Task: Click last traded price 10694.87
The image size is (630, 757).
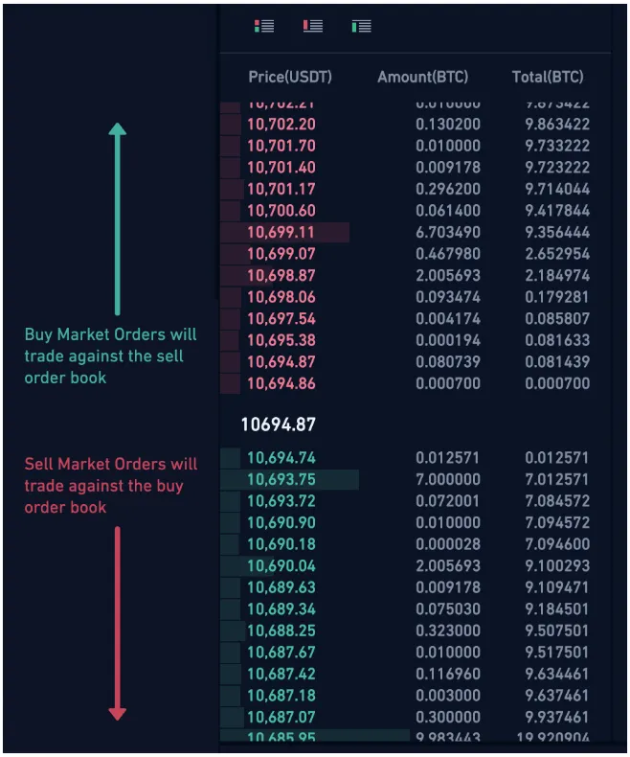Action: click(x=279, y=424)
